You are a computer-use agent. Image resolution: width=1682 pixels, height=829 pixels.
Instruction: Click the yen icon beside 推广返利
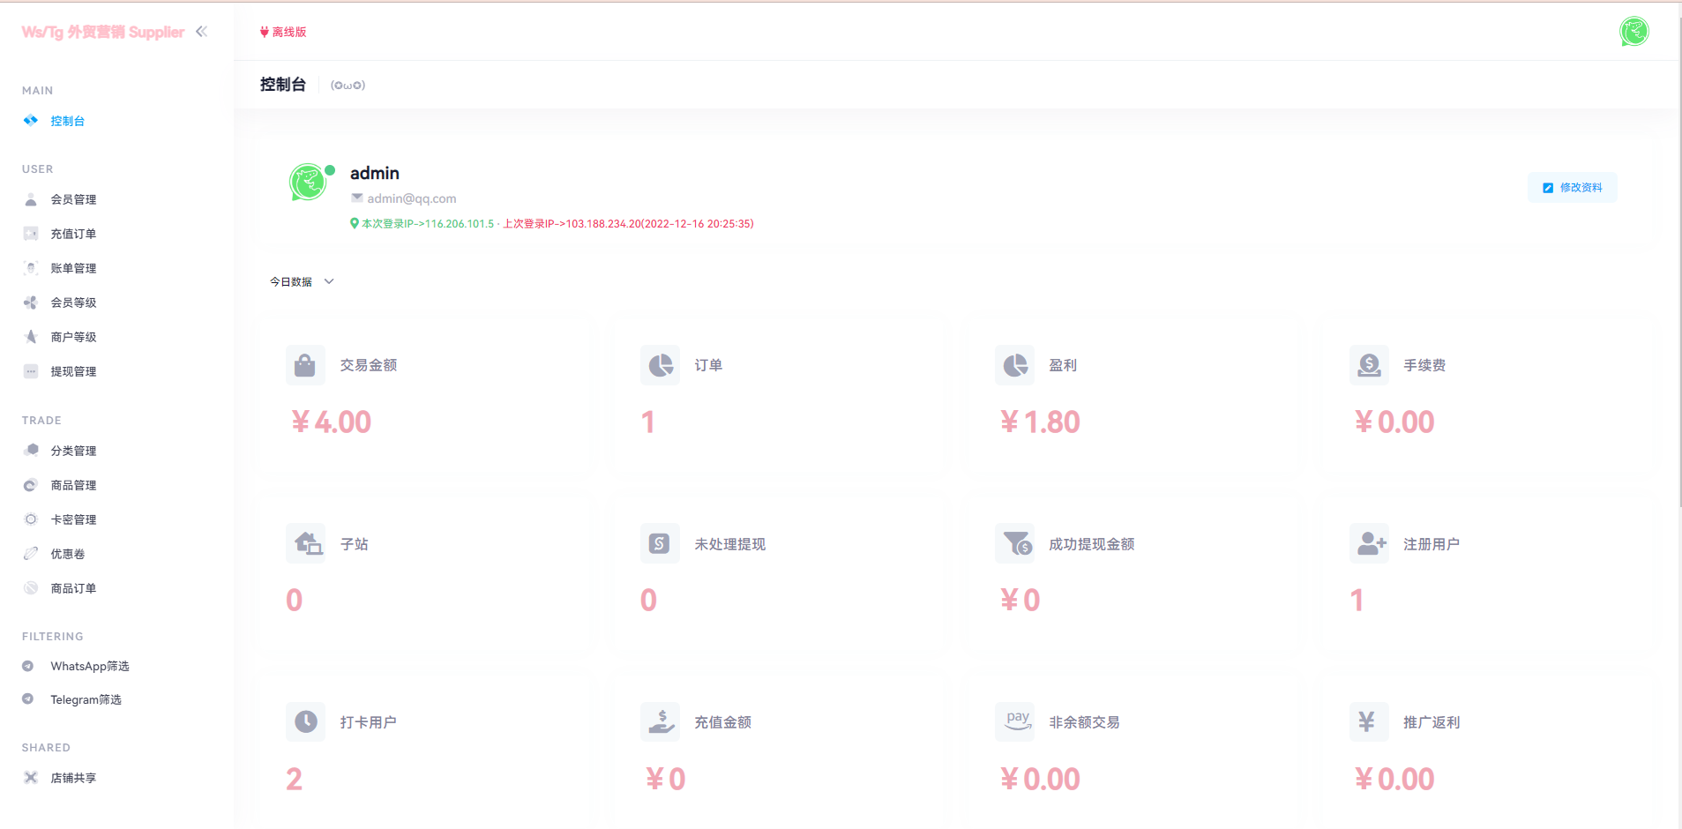pyautogui.click(x=1369, y=722)
